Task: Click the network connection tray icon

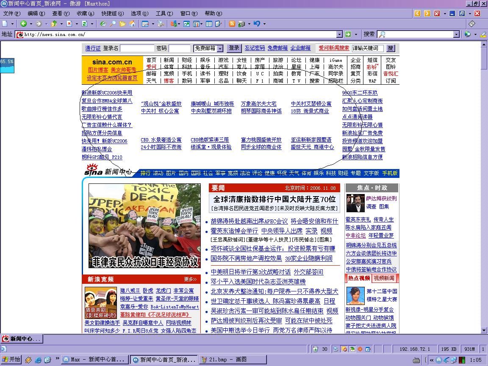Action: [453, 360]
